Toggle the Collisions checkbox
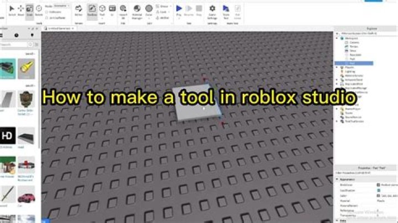 (46, 12)
